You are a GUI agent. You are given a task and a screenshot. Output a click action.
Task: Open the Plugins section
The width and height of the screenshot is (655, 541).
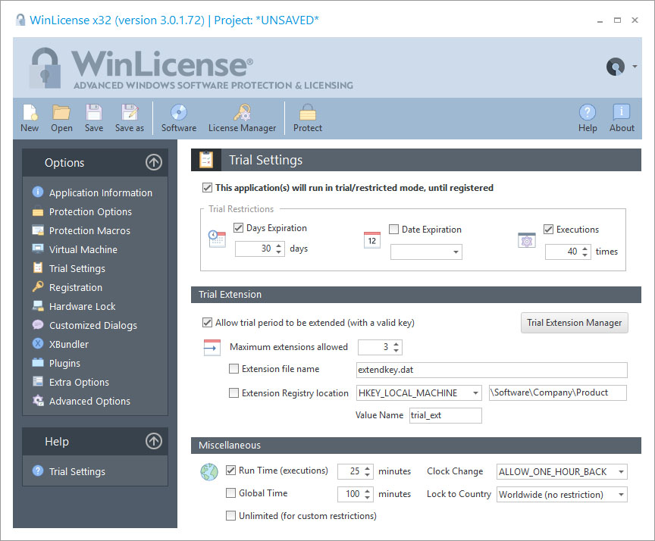[64, 363]
